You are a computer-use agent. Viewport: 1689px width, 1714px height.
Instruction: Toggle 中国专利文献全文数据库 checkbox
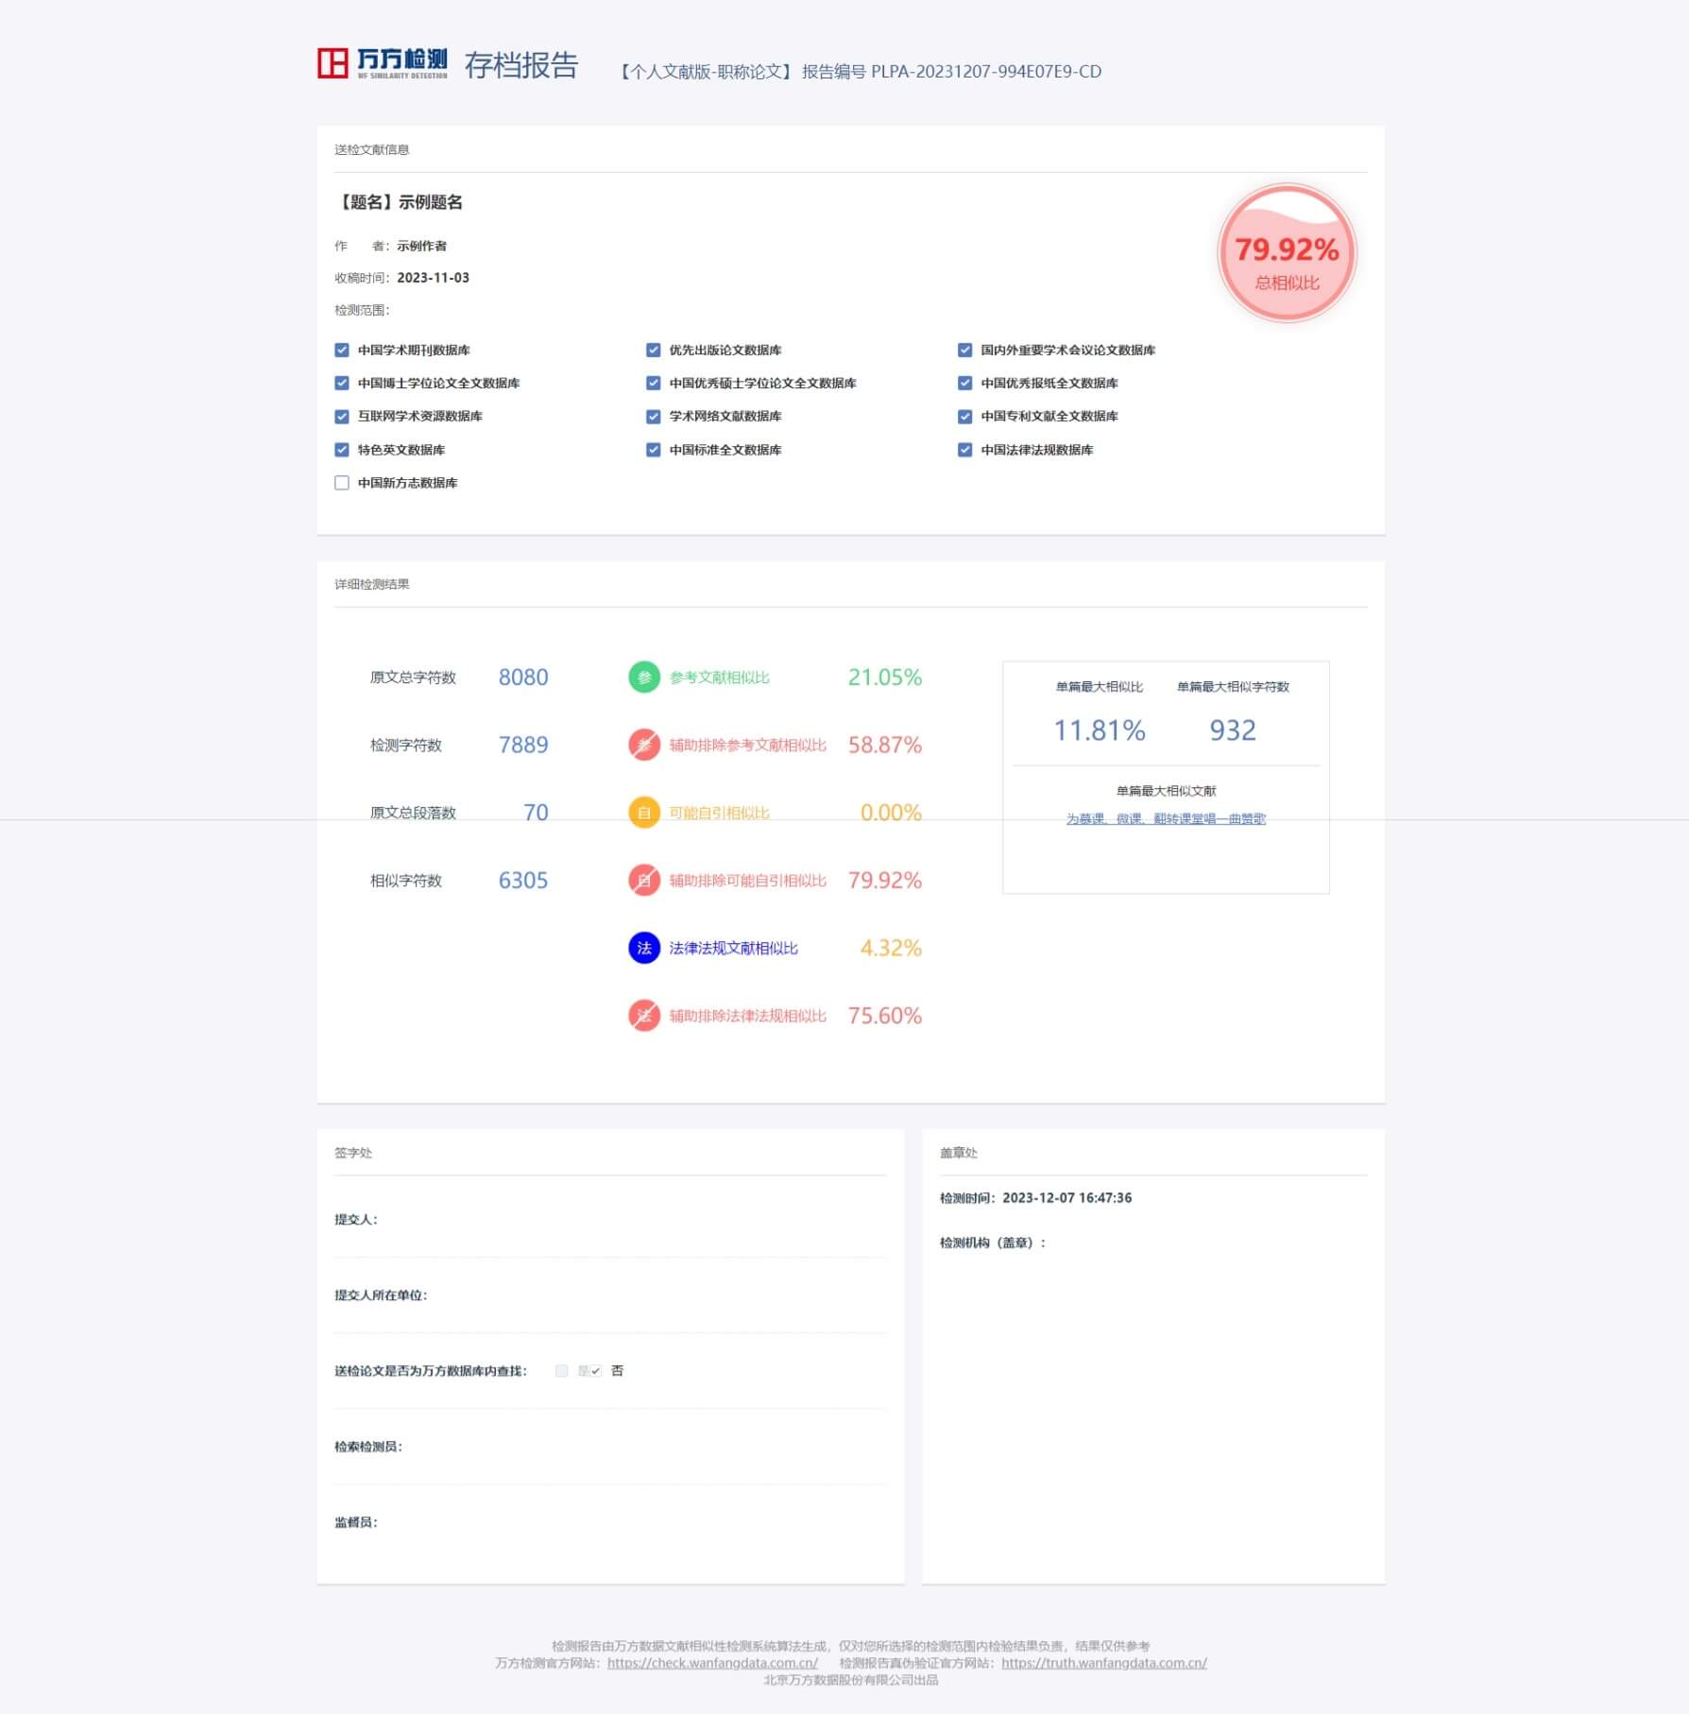[964, 417]
